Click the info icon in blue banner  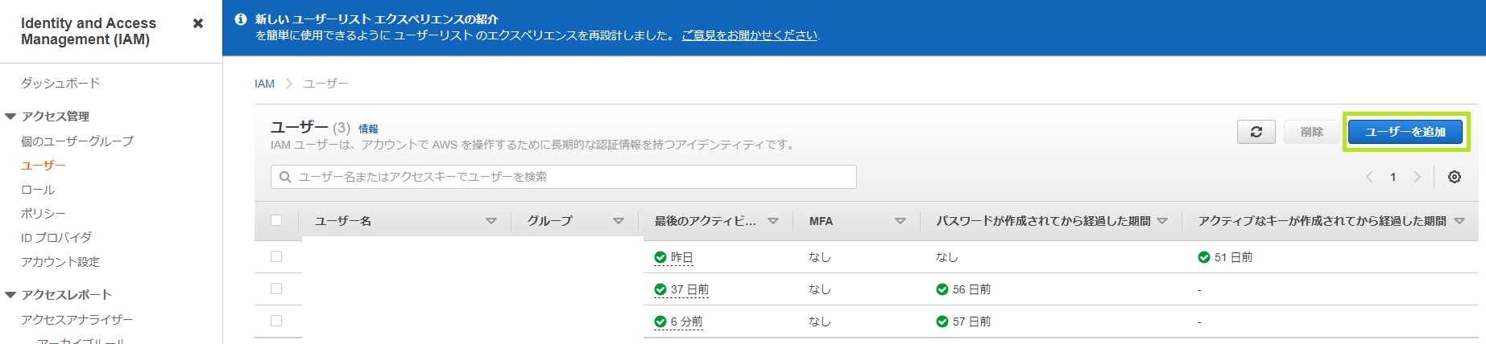tap(241, 19)
